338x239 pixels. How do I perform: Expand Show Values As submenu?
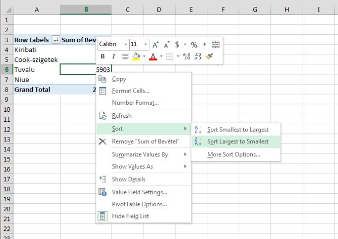coord(144,167)
